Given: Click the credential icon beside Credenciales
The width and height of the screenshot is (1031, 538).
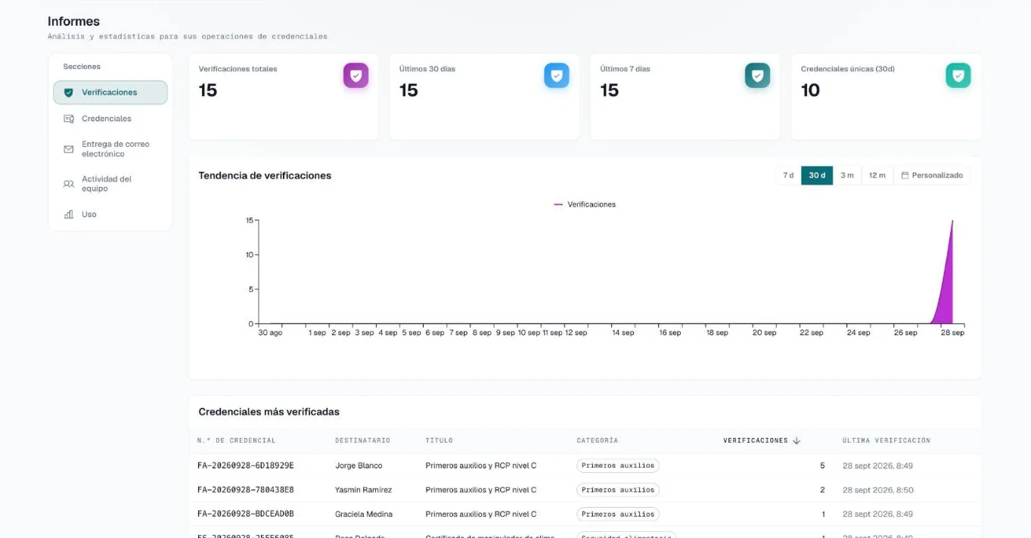Looking at the screenshot, I should [x=69, y=119].
